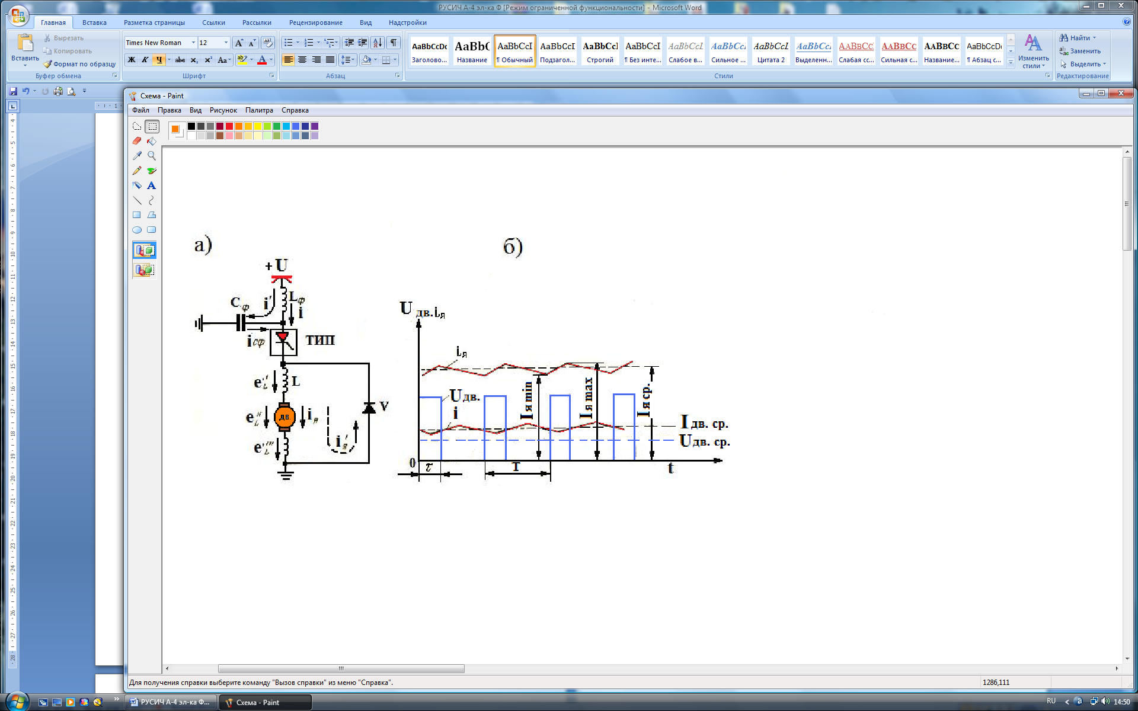Select the ellipse shape tool
Viewport: 1138px width, 711px height.
[x=137, y=231]
